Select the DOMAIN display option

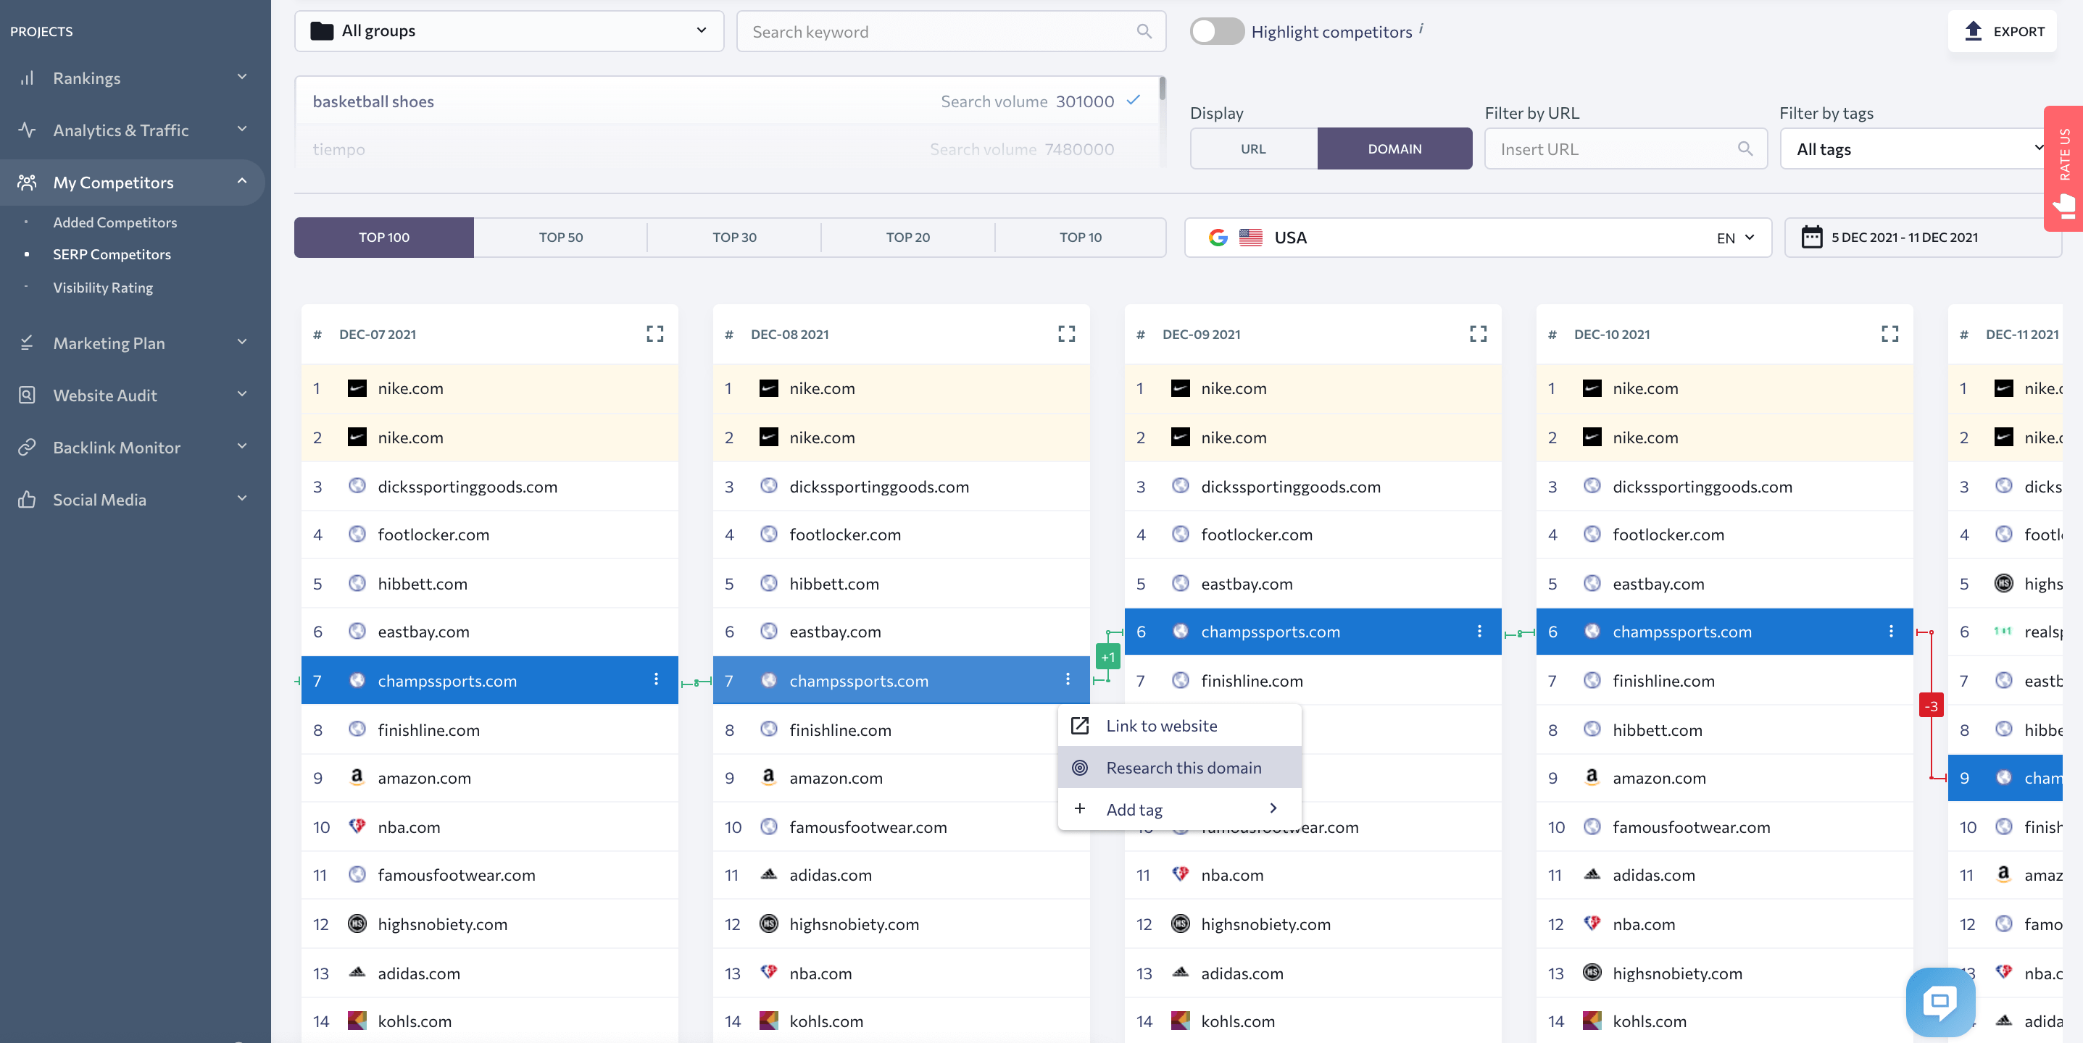tap(1394, 148)
